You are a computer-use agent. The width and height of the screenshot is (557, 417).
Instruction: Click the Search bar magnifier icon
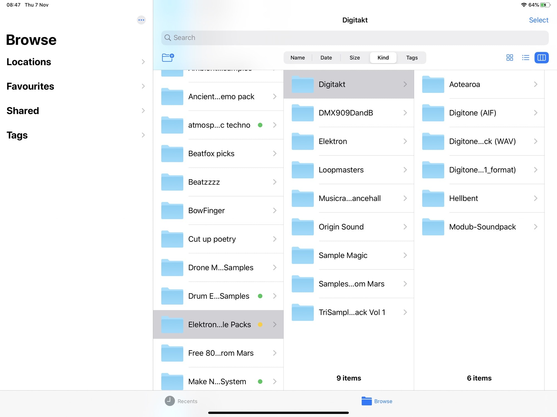point(168,38)
